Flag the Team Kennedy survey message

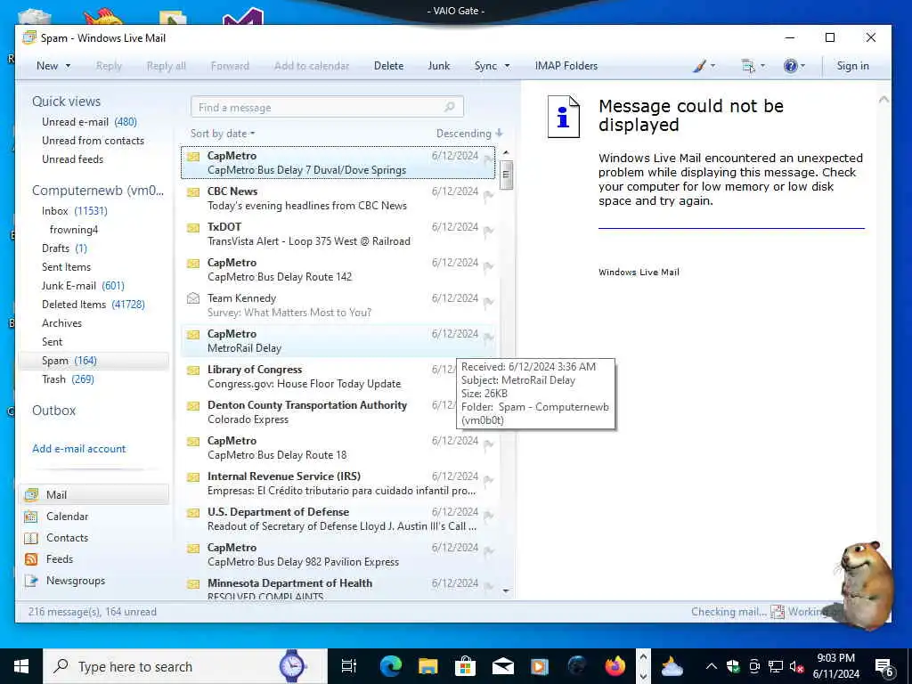489,302
